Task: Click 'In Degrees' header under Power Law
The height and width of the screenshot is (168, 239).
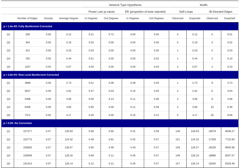Action: (x=91, y=18)
